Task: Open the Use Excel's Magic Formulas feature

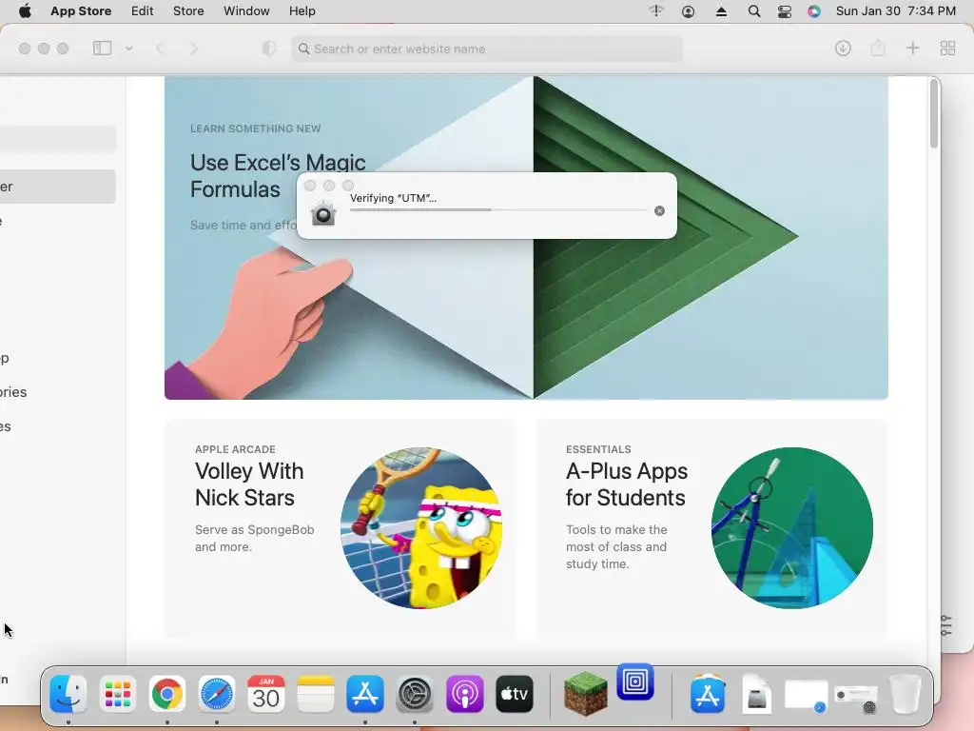Action: (526, 237)
